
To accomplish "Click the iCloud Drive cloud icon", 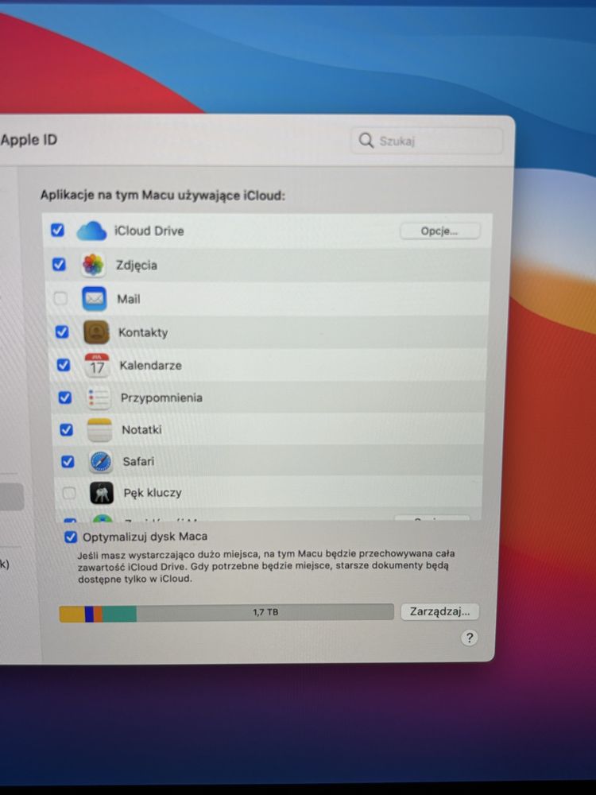I will [91, 231].
